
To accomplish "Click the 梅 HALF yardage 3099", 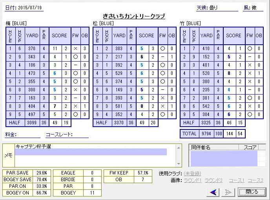I will [32, 123].
